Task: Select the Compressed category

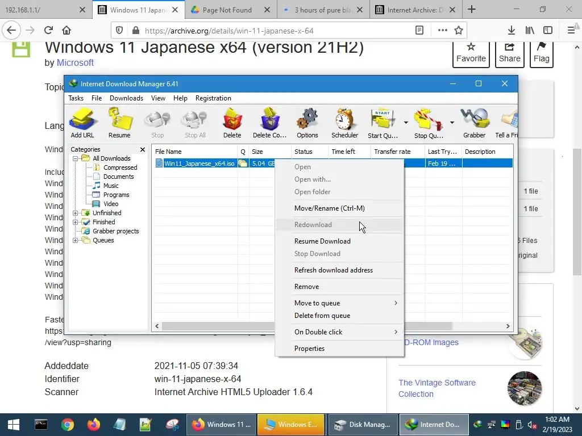Action: 120,167
